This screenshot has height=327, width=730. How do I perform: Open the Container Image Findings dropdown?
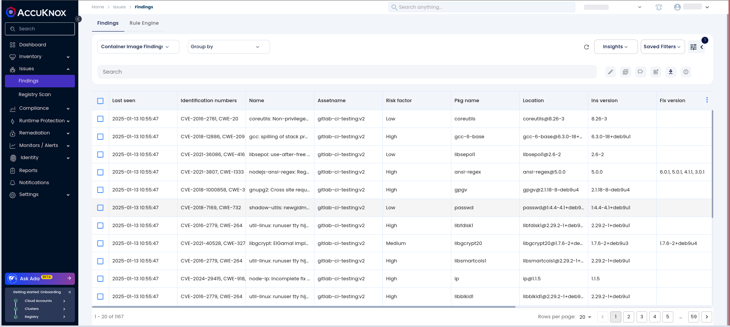point(138,47)
